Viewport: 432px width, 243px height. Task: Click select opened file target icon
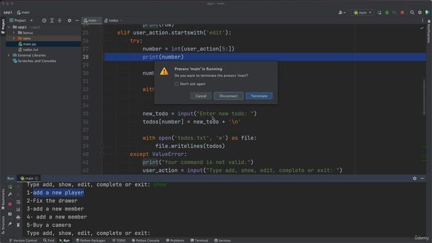point(44,20)
